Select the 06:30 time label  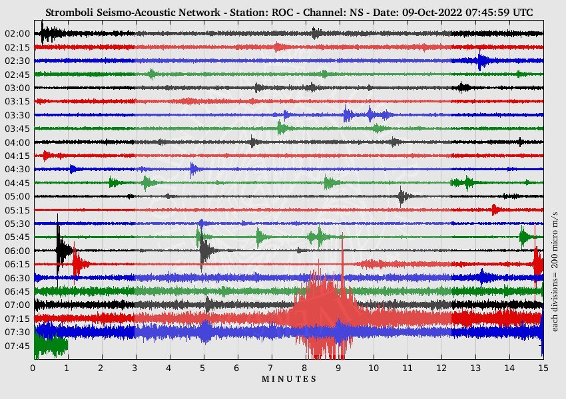tap(17, 278)
